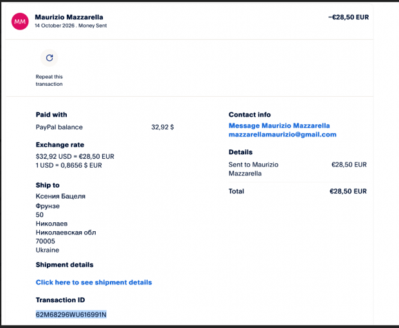This screenshot has width=399, height=328.
Task: Click the 14 October 2026 Money Sent text
Action: (x=71, y=26)
